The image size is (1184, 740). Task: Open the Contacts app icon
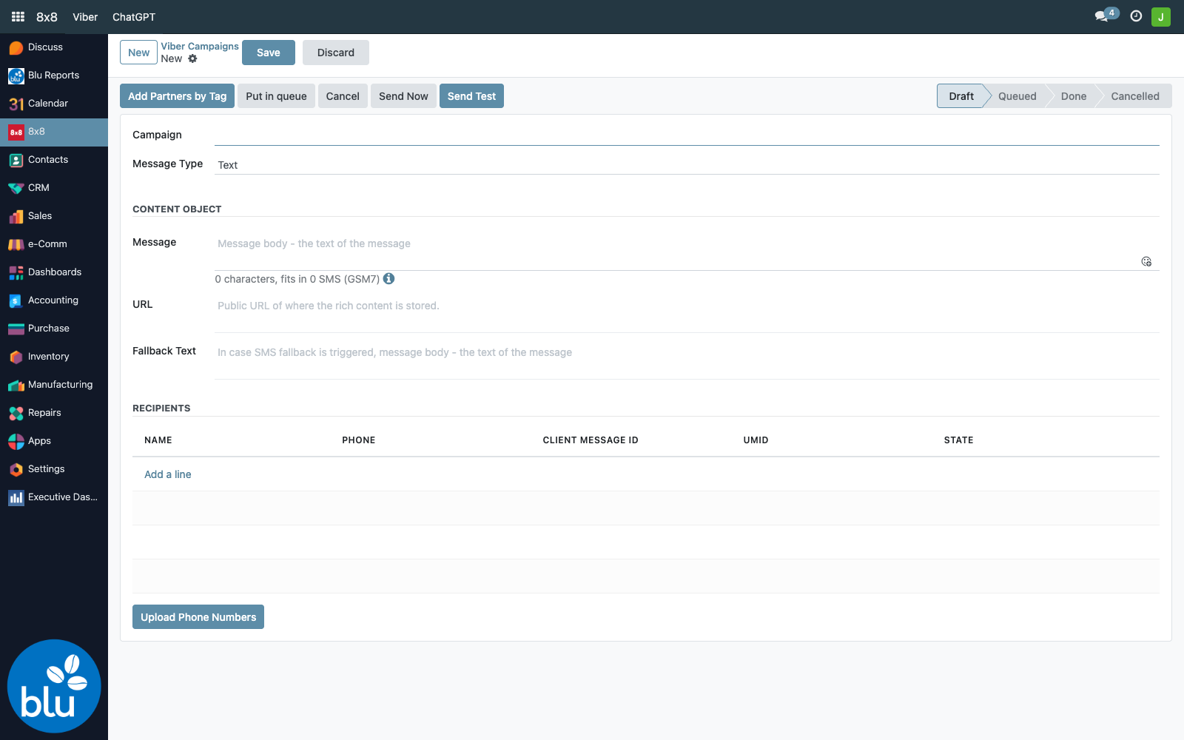tap(16, 160)
